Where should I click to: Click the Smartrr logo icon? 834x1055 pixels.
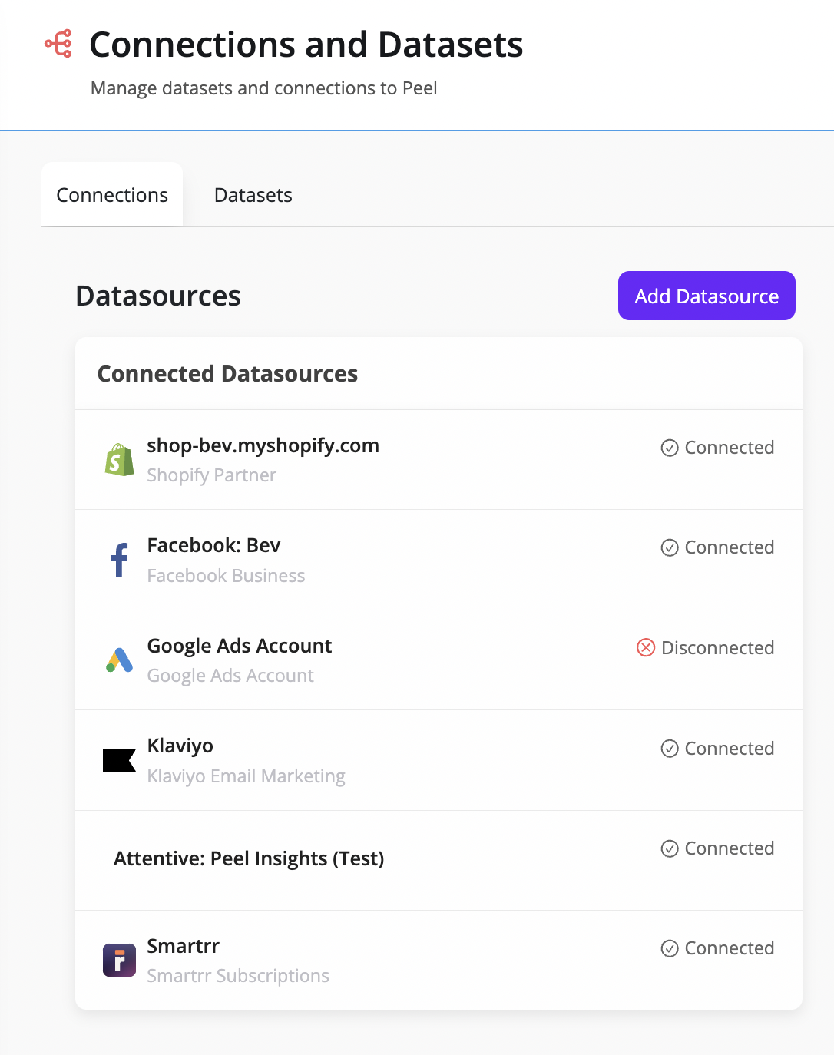click(119, 960)
